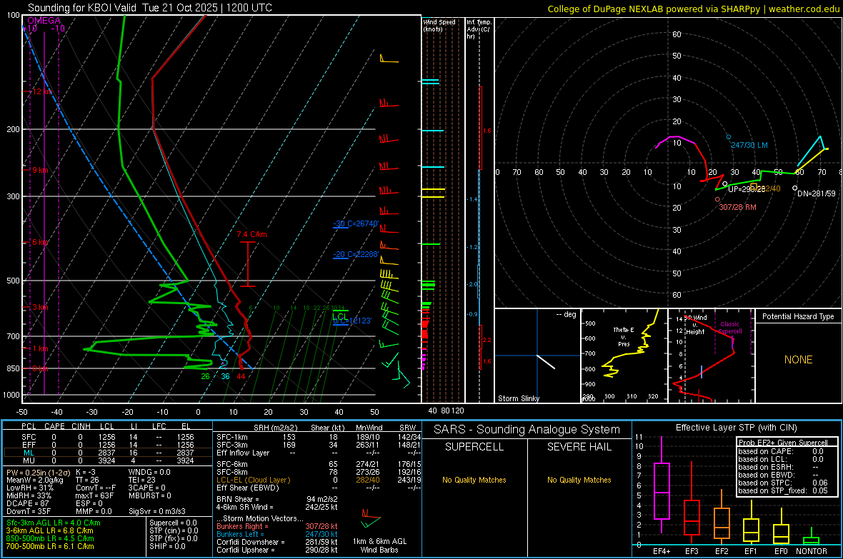Viewport: 843px width, 559px height.
Task: Click the '247/30 LM' hodograph label
Action: tap(749, 145)
